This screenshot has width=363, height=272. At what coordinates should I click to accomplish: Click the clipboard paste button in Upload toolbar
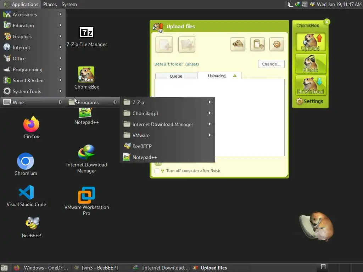[x=257, y=44]
